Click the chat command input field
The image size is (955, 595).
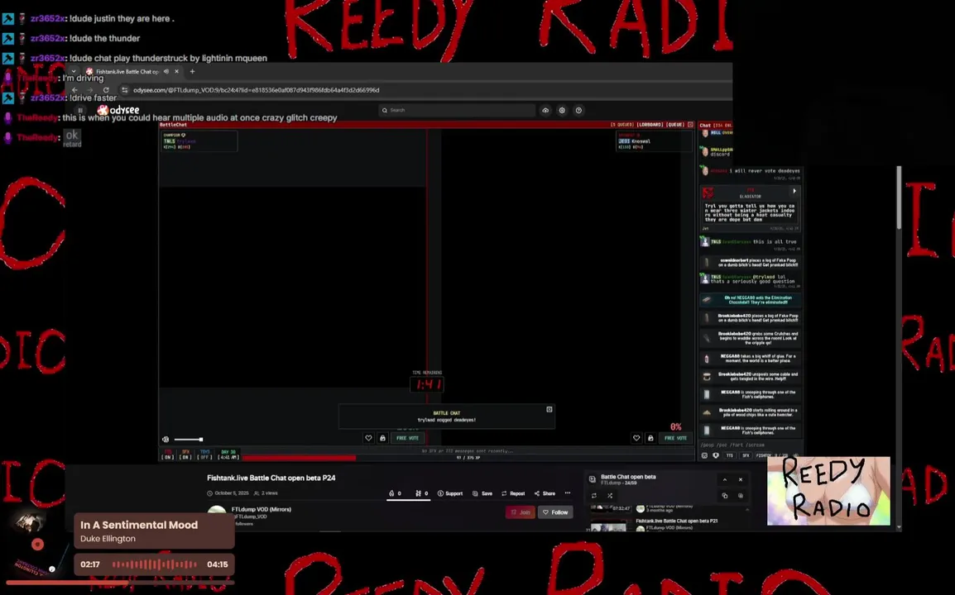[749, 445]
